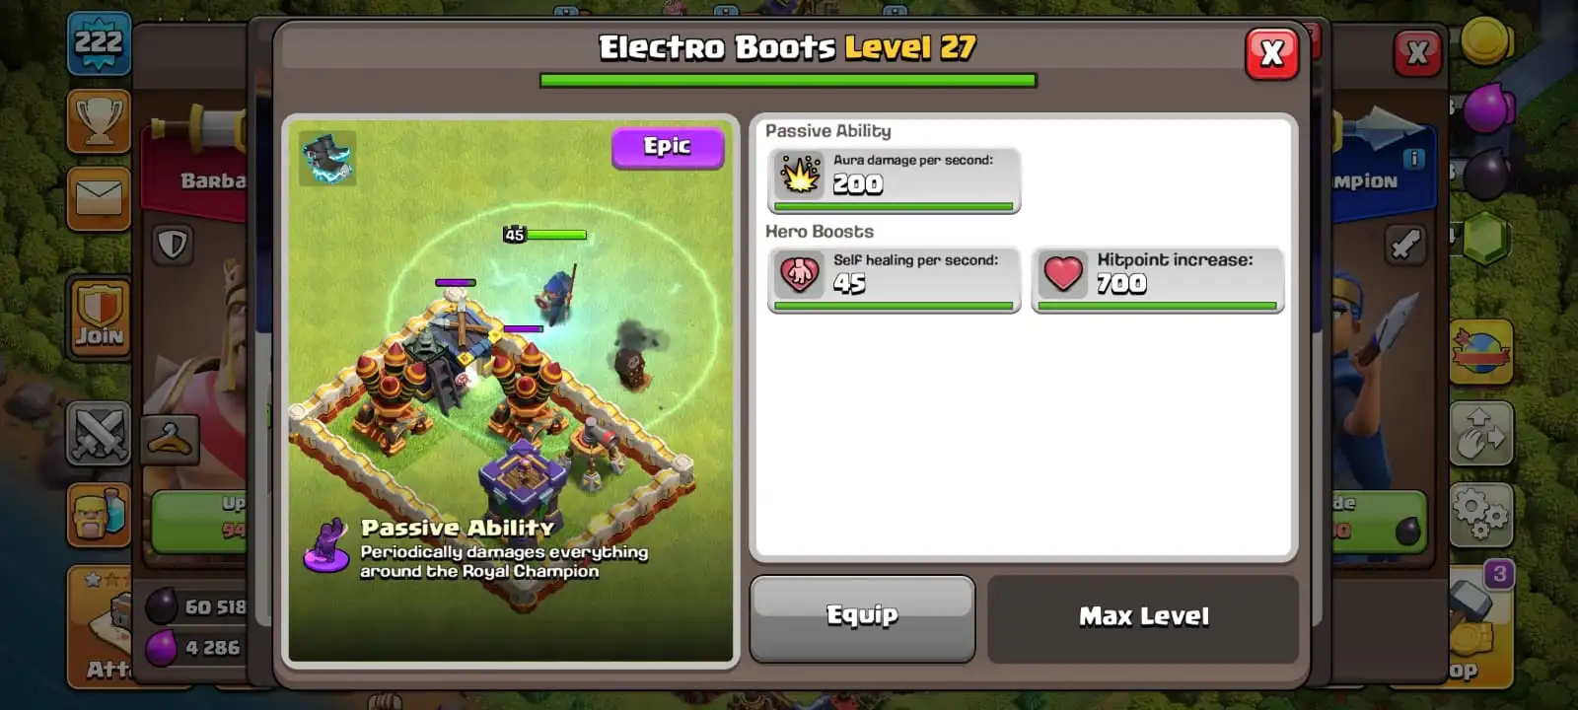Open the settings gears icon
The width and height of the screenshot is (1578, 710).
tap(1480, 515)
